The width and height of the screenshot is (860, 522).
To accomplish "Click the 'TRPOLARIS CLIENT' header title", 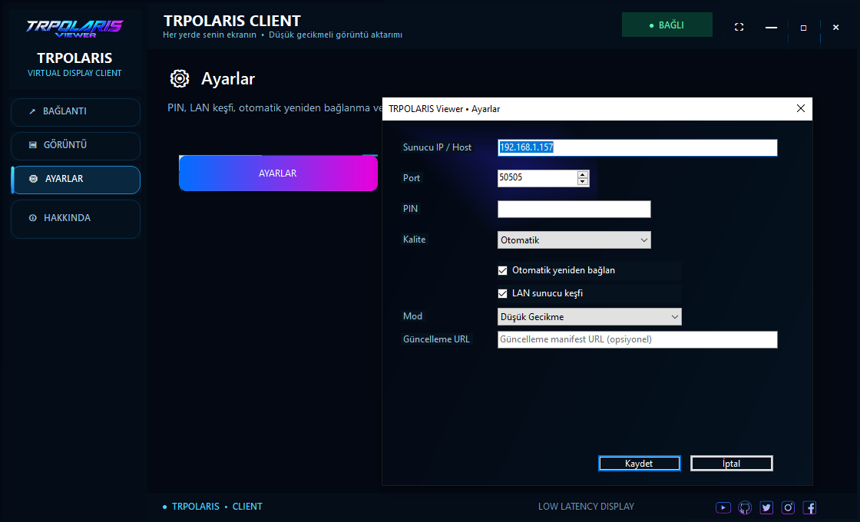I will point(232,21).
